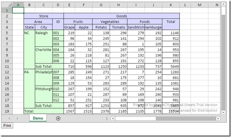This screenshot has height=137, width=231.
Task: Click the Tomato column header cell
Action: tap(119, 27)
